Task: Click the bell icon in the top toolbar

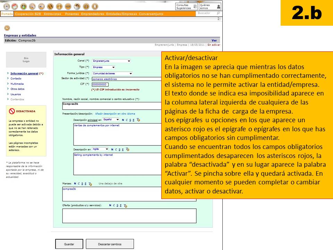Action: (86, 6)
